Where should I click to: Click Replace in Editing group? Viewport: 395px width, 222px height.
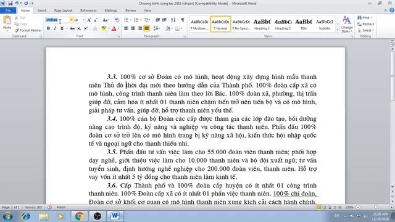point(366,24)
